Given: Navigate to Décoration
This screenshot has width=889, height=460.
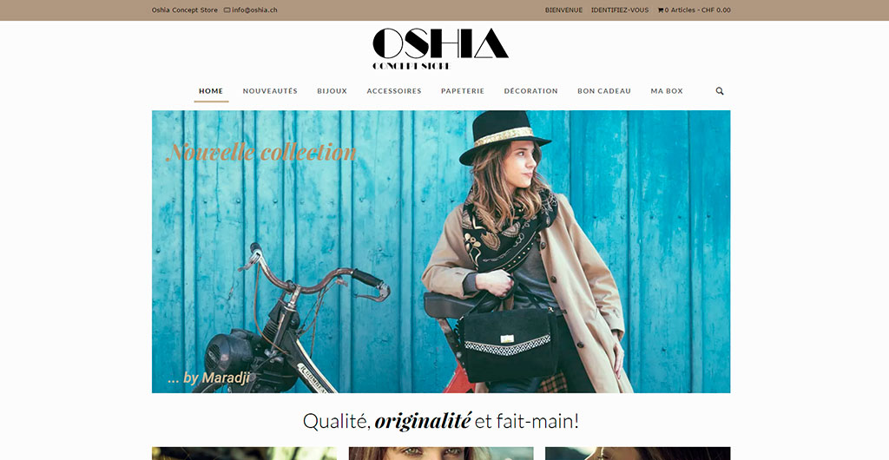Looking at the screenshot, I should click(530, 90).
